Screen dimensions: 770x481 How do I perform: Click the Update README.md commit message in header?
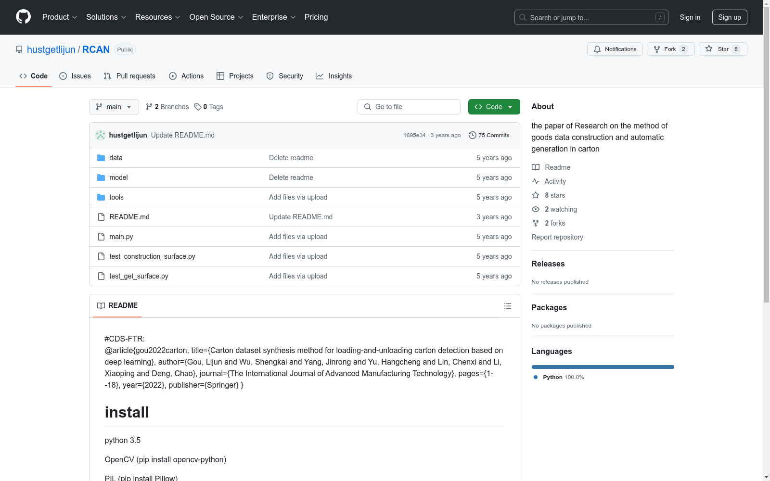[x=183, y=135]
